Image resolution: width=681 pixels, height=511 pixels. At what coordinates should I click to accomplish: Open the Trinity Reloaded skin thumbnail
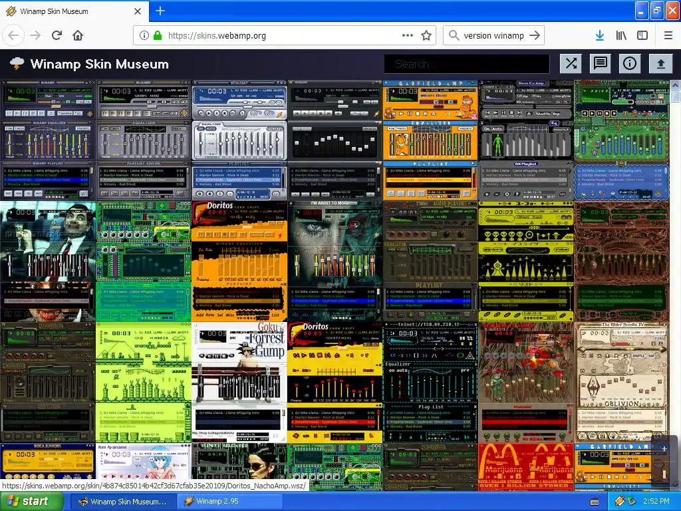[239, 467]
